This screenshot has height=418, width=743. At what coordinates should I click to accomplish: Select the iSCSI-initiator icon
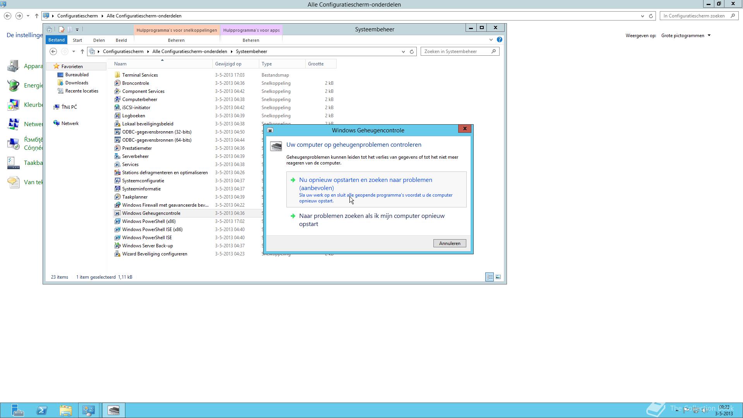tap(117, 108)
